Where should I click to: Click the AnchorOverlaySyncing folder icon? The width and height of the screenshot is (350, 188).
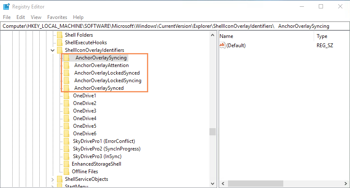coord(66,58)
